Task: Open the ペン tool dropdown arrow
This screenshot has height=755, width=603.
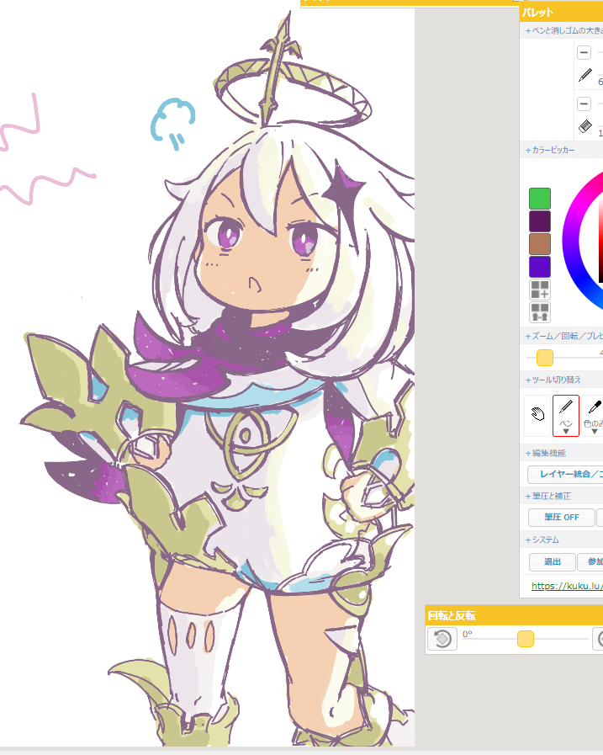Action: (566, 432)
